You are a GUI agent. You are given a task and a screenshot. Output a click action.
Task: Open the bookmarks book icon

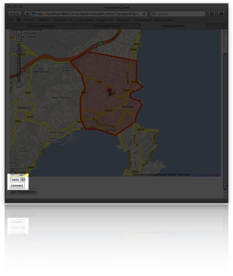coord(11,20)
